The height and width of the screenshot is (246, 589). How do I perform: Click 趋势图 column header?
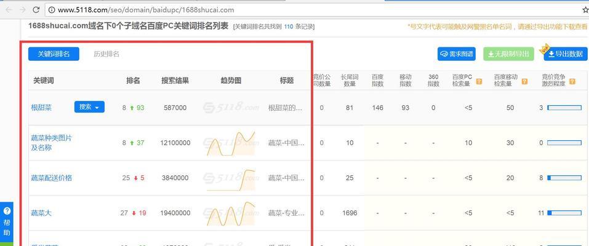pyautogui.click(x=231, y=81)
